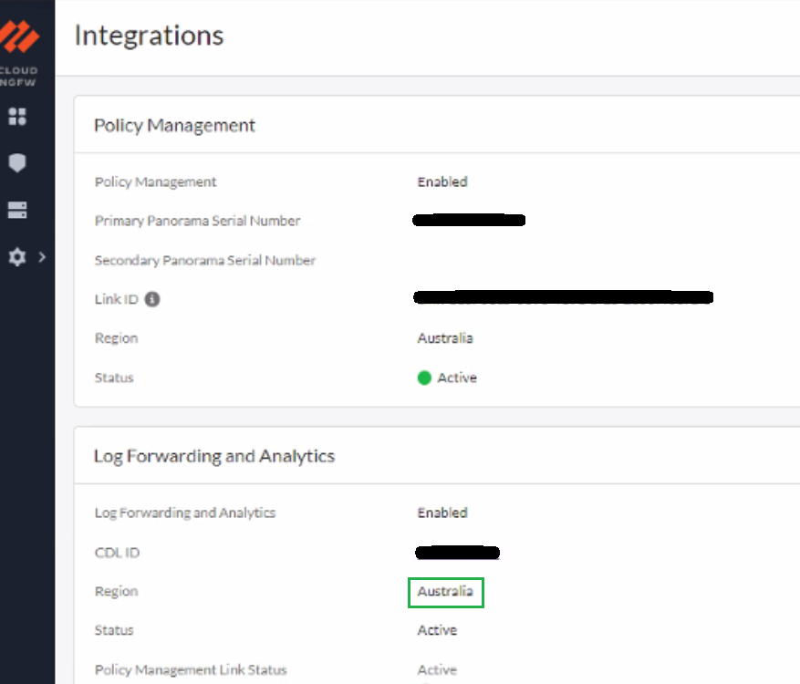Image resolution: width=800 pixels, height=684 pixels.
Task: Click the CLOUD NGFW label under the logo
Action: (20, 75)
